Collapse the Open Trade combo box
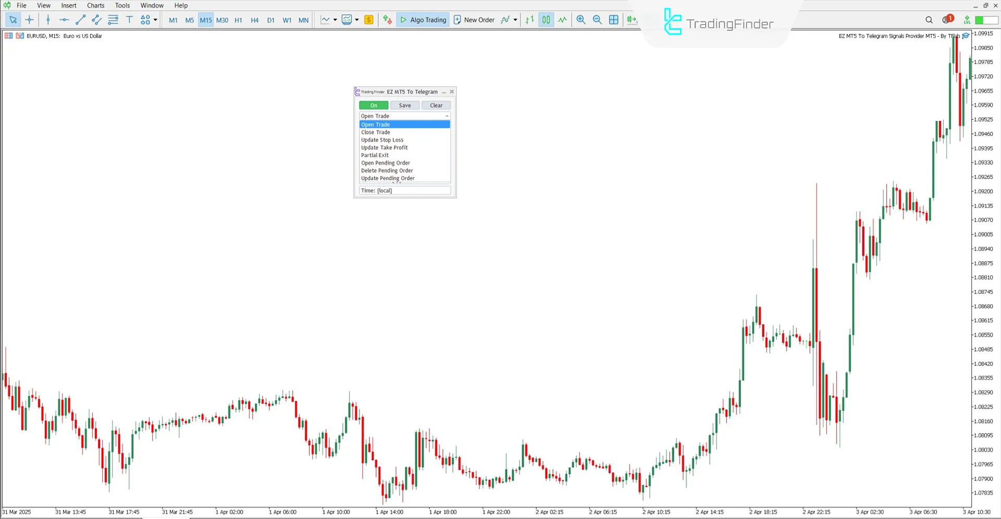 click(x=447, y=116)
